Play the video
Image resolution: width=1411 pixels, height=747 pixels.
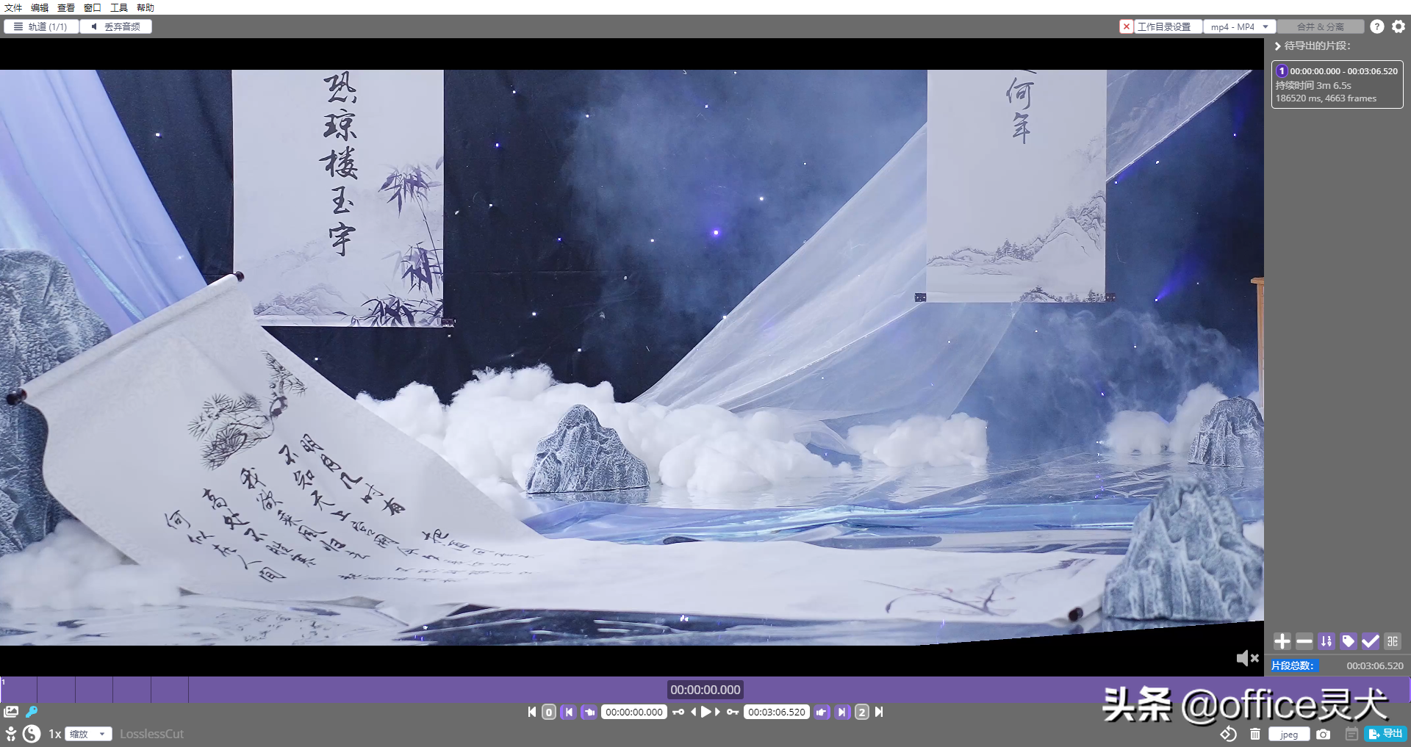click(705, 712)
